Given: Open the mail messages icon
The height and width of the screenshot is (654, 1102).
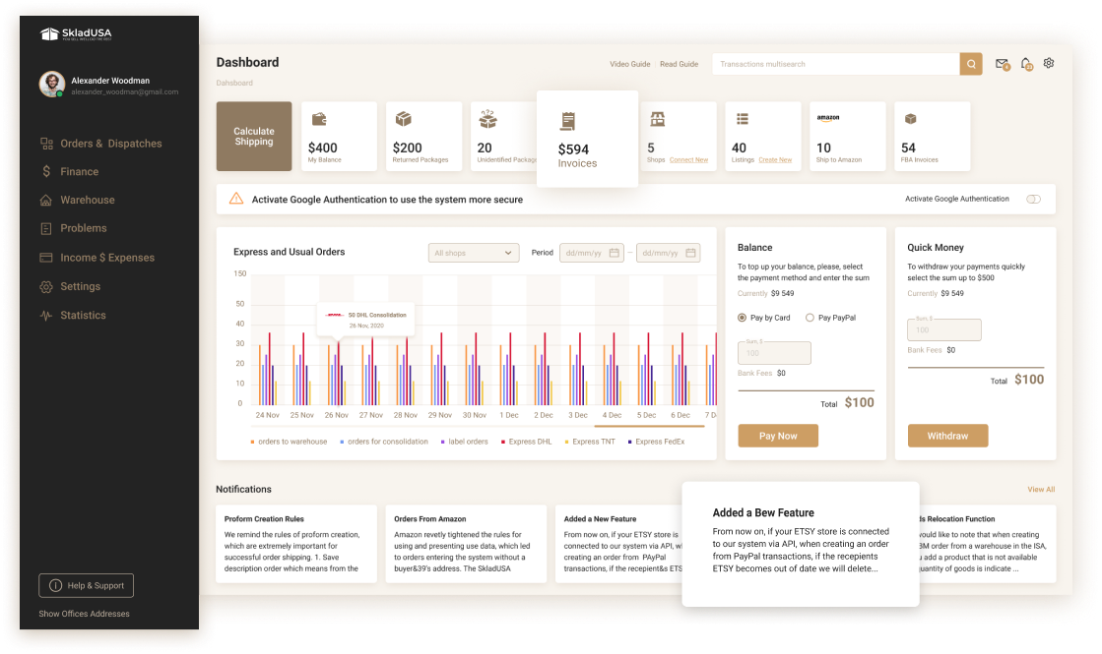Looking at the screenshot, I should point(1002,64).
